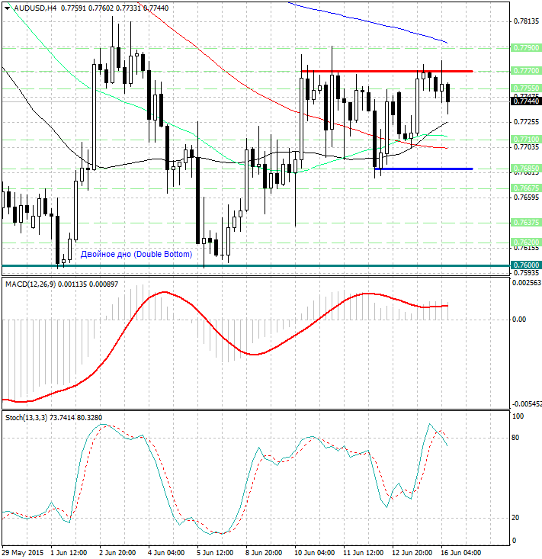Screen dimensions: 542x559
Task: Click the MACD zero level label 0.00
Action: 519,320
